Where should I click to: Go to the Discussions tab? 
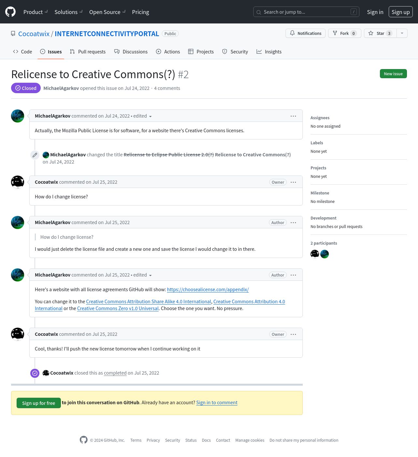(x=131, y=51)
